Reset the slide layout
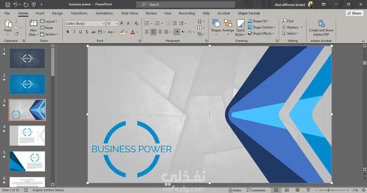 [46, 28]
